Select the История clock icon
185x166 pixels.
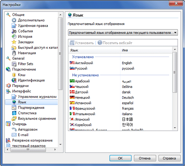point(14,36)
